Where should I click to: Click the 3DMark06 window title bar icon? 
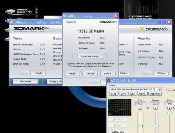11,22
